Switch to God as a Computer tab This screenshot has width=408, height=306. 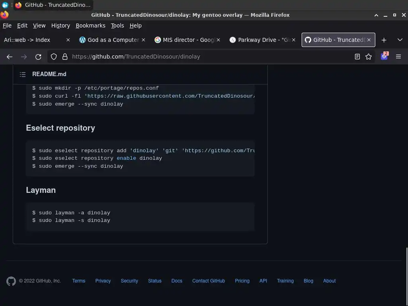coord(112,40)
